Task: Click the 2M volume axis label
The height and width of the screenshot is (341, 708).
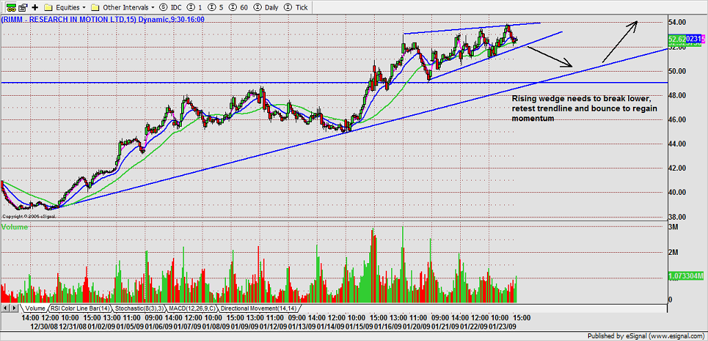Action: (673, 251)
